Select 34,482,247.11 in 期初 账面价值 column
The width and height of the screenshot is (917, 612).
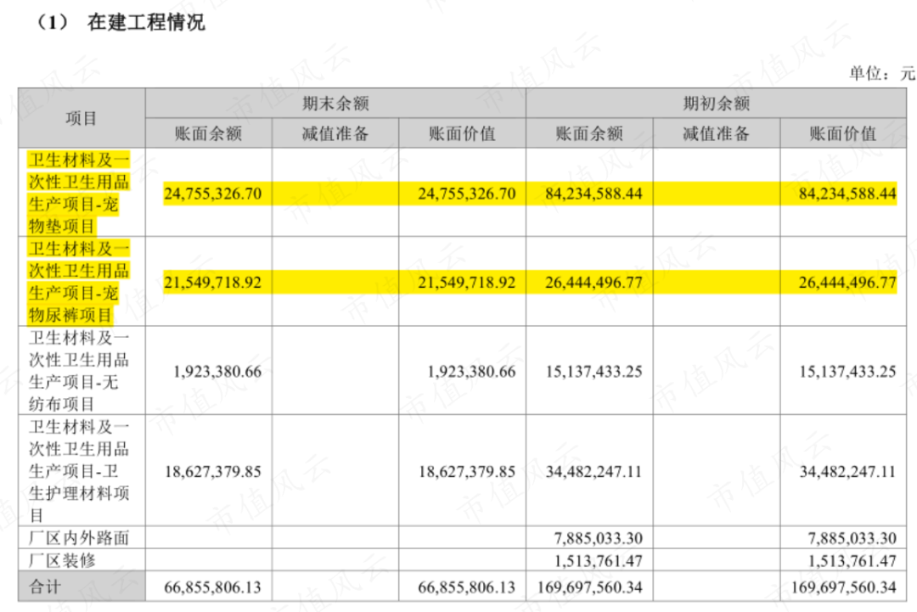click(x=847, y=471)
